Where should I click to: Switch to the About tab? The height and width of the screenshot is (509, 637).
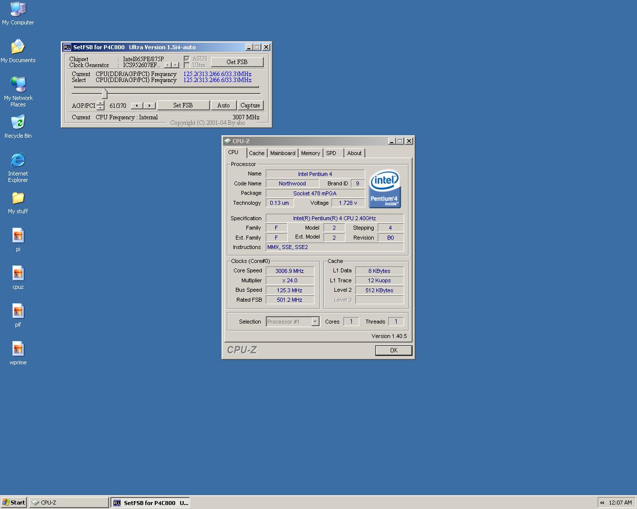tap(354, 153)
